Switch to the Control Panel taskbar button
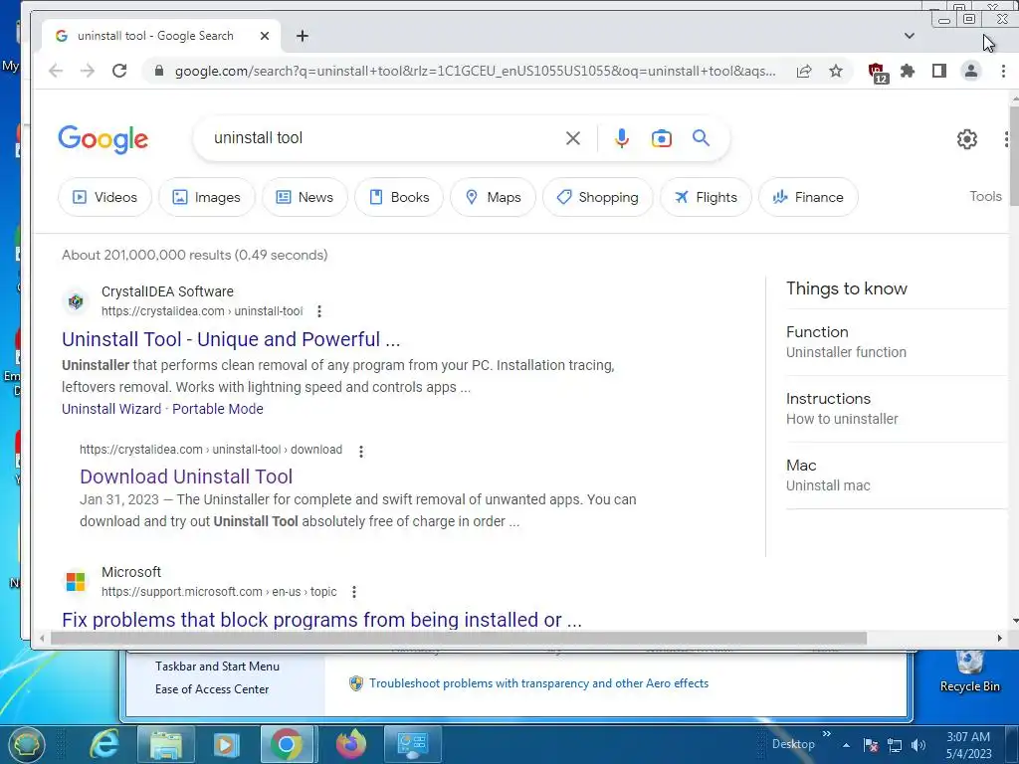 [x=413, y=744]
